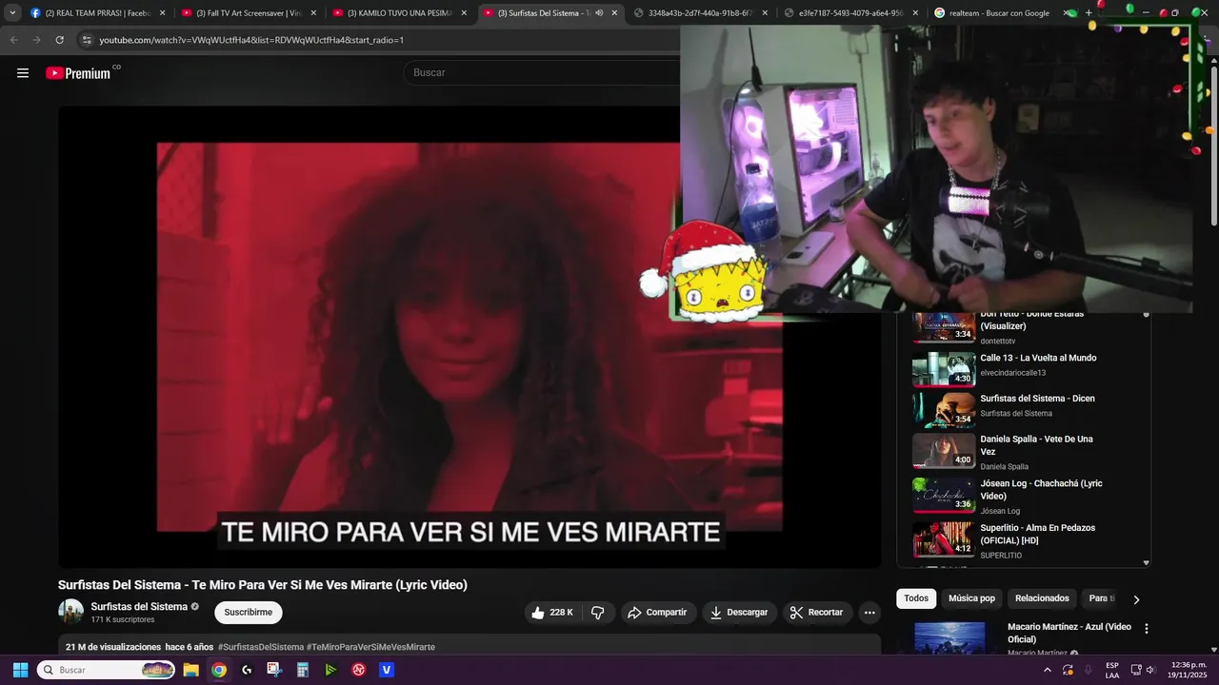Download the video with Descargar button
This screenshot has width=1219, height=685.
[x=739, y=613]
